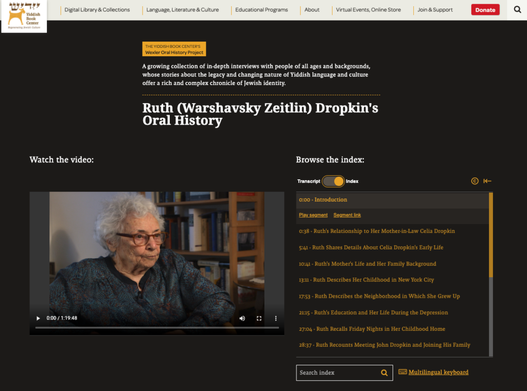Click the video progress bar
527x391 pixels.
pos(157,328)
